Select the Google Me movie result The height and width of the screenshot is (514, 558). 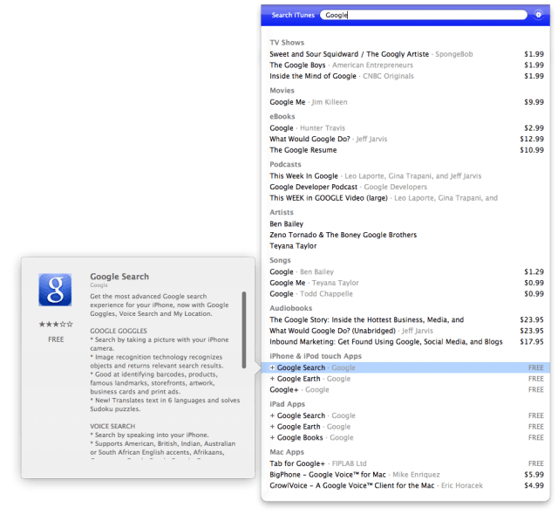click(288, 102)
